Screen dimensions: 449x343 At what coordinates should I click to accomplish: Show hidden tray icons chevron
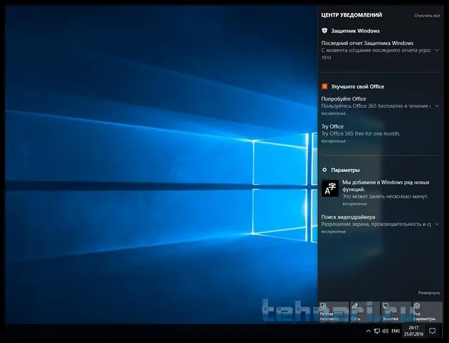click(x=368, y=331)
